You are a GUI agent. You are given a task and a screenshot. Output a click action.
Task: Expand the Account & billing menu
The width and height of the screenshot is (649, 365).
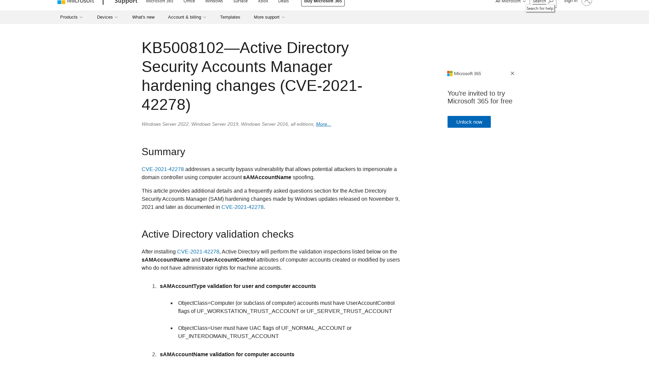tap(187, 17)
